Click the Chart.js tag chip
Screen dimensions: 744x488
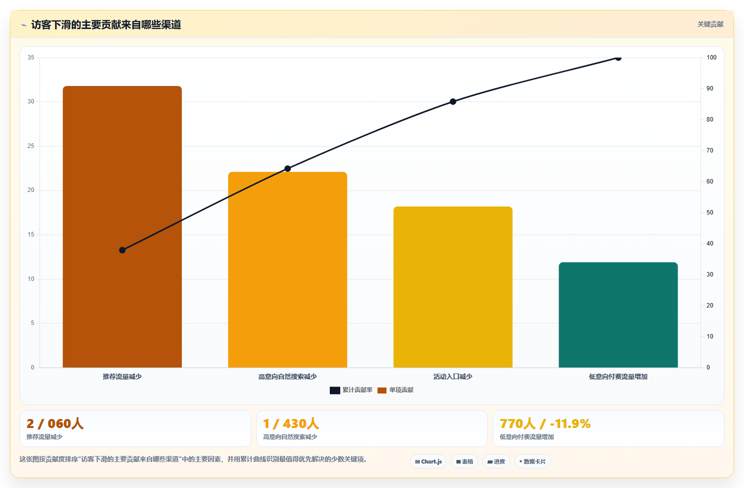[x=428, y=461]
